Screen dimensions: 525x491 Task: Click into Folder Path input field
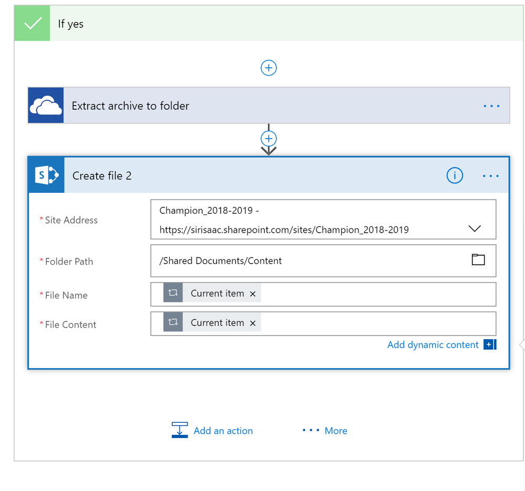323,260
